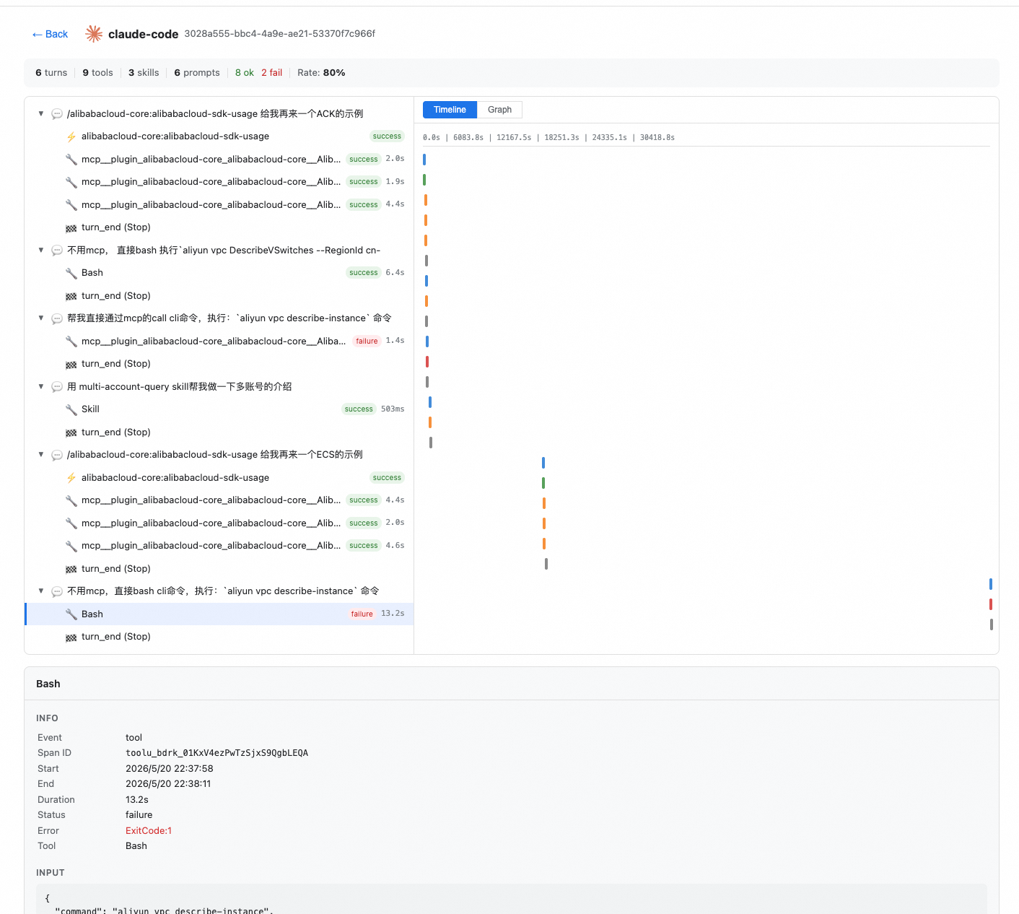Click the checkered flag icon below the failed Bash row

point(71,637)
